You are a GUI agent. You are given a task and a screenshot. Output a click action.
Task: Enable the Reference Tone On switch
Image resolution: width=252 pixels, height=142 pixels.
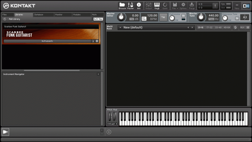tap(237, 18)
